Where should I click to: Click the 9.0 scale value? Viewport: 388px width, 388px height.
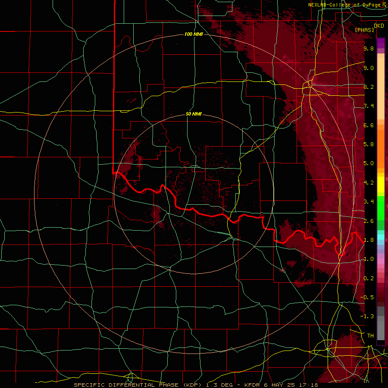click(369, 68)
